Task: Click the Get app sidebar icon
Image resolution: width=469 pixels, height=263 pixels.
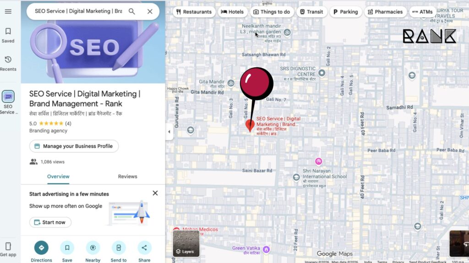Action: pos(8,249)
